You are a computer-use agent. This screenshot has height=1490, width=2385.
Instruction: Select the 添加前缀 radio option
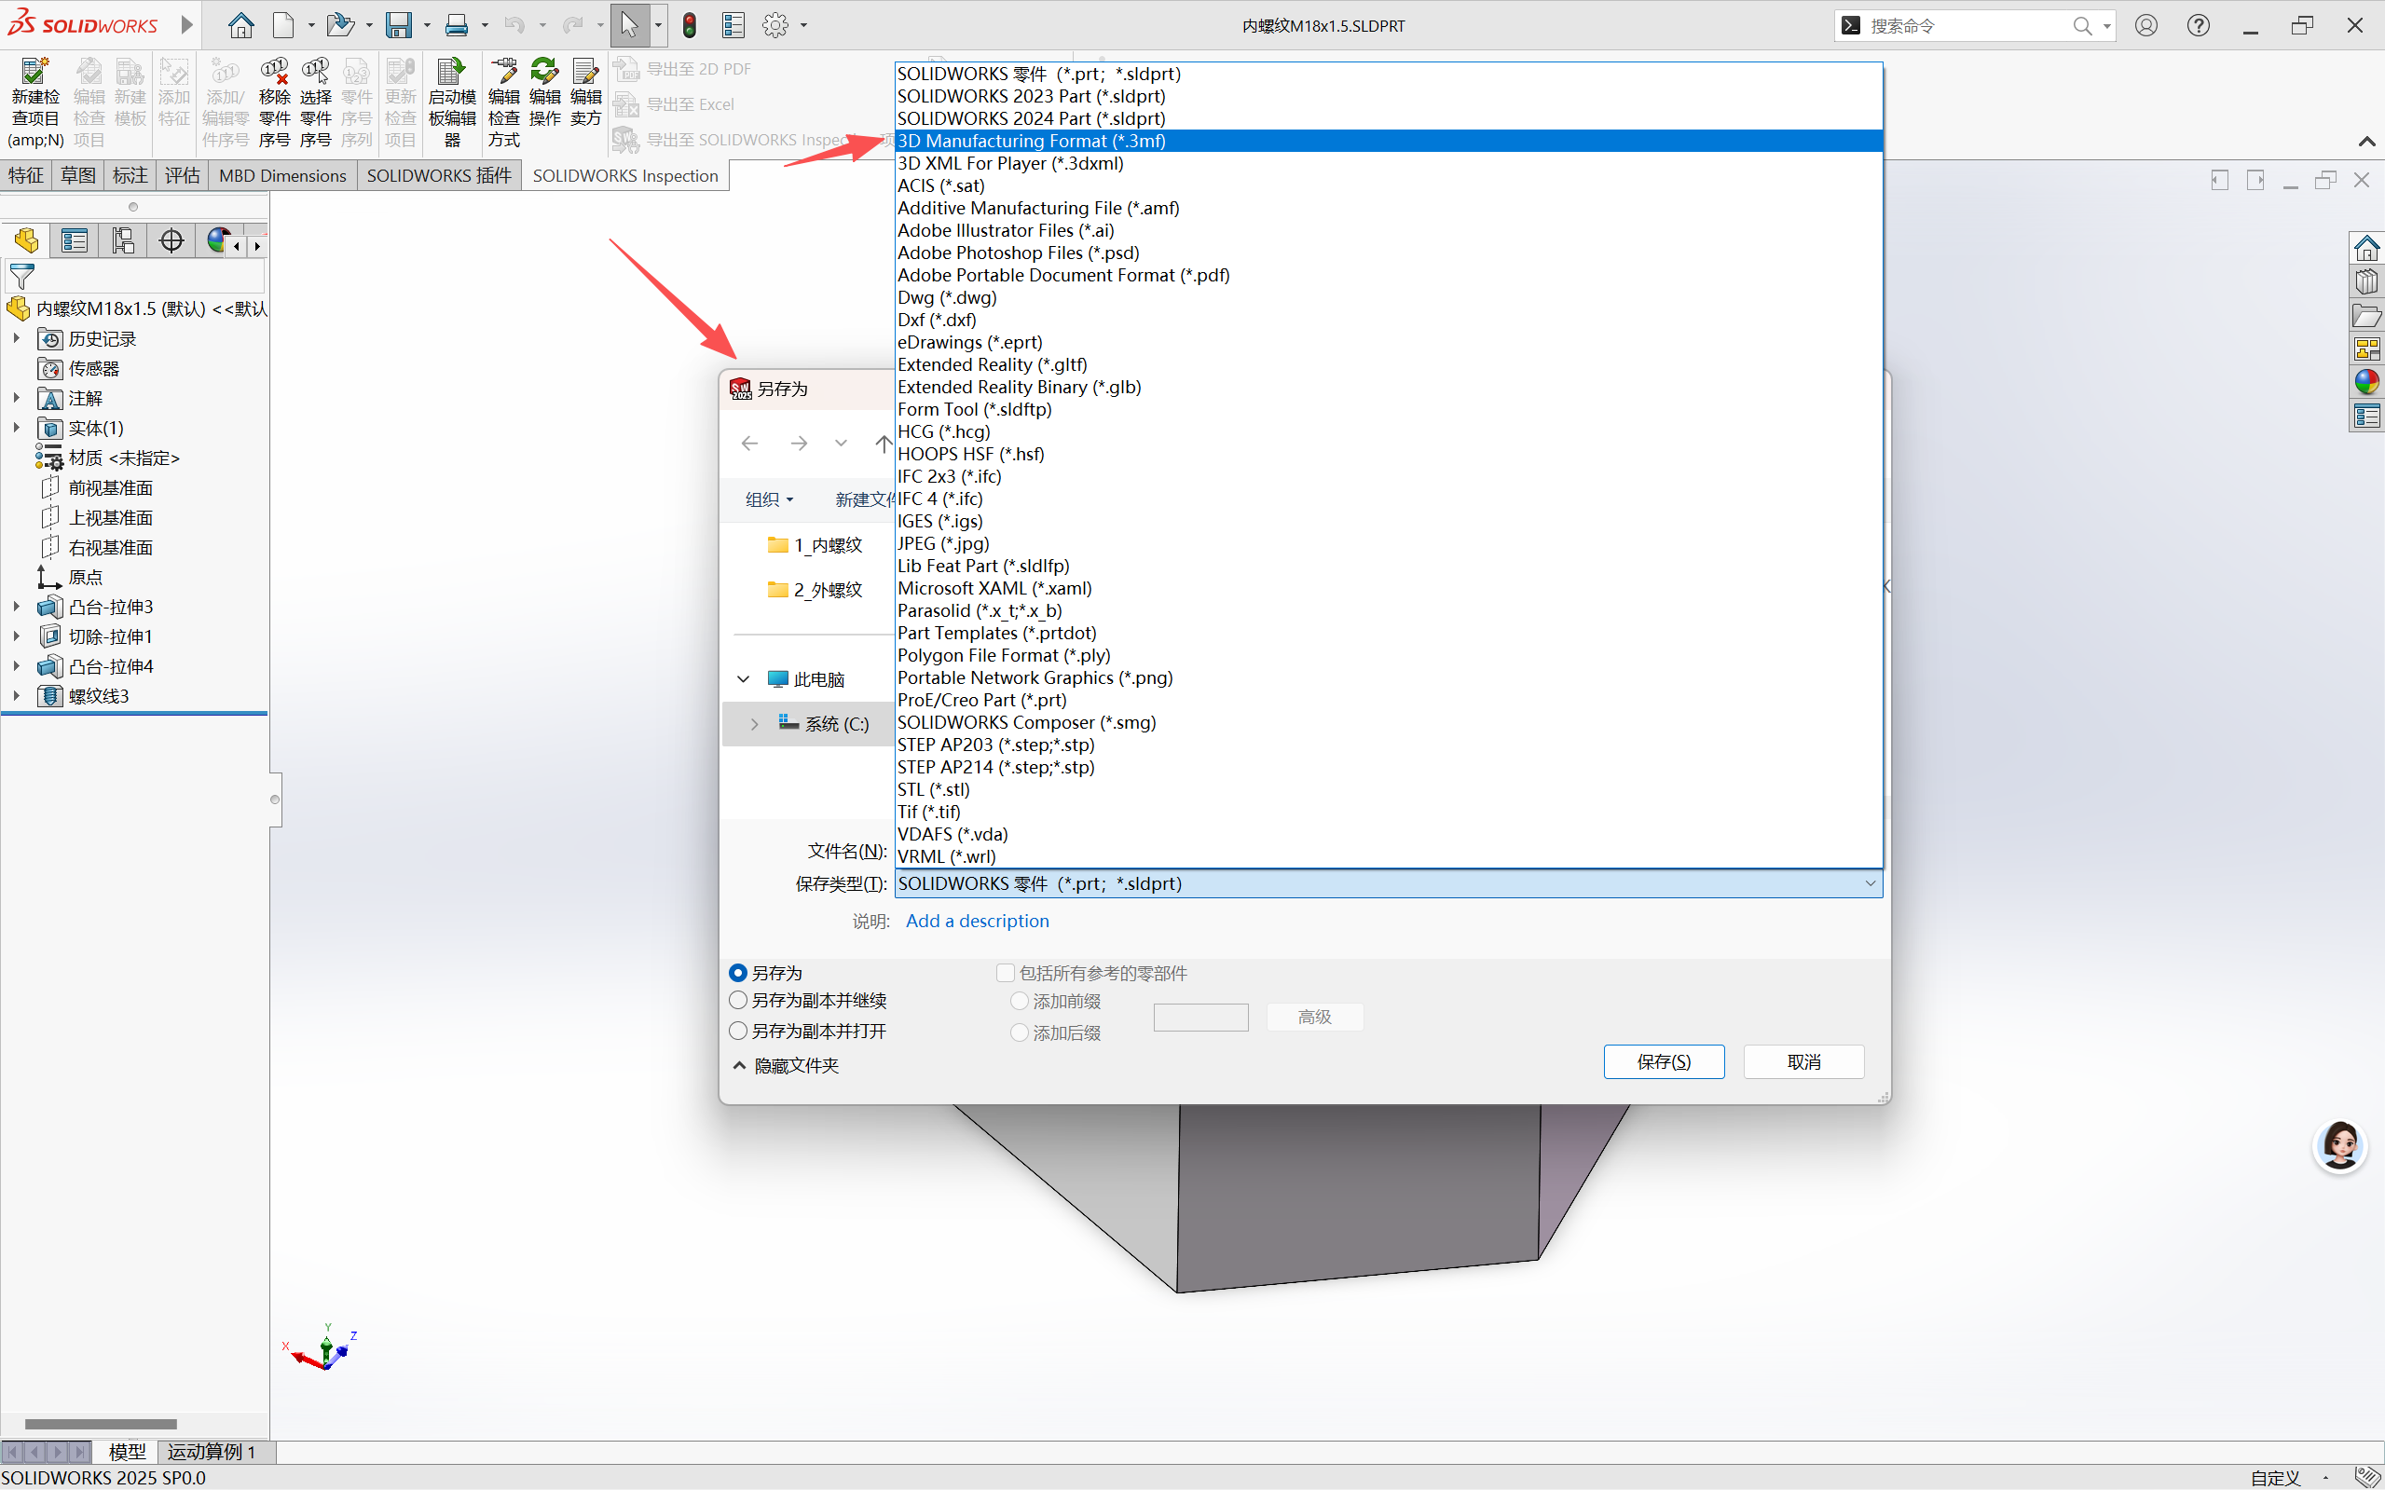pyautogui.click(x=1020, y=1001)
